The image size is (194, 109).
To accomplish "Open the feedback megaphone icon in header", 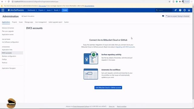I will 176,10.
